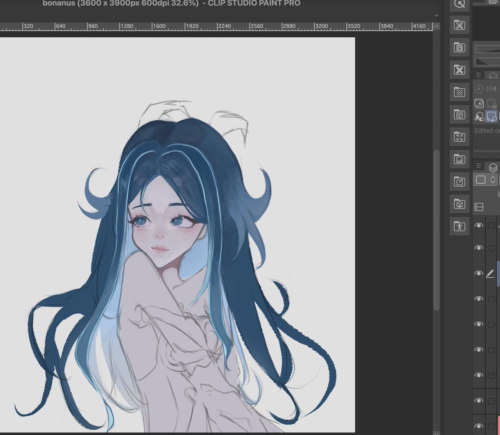
Task: Adjust the lower triangular gradient slider
Action: (x=487, y=61)
